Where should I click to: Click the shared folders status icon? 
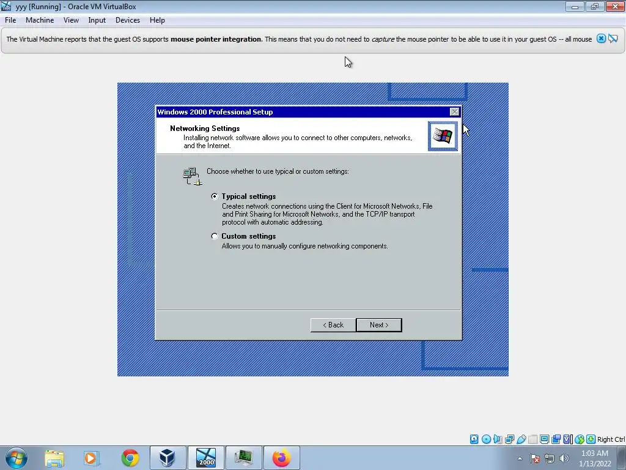point(532,439)
